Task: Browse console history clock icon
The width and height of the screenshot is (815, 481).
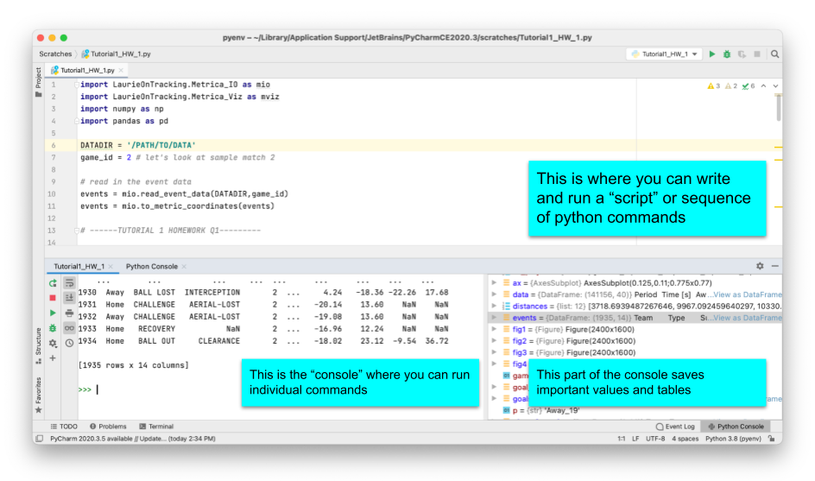Action: pos(69,343)
